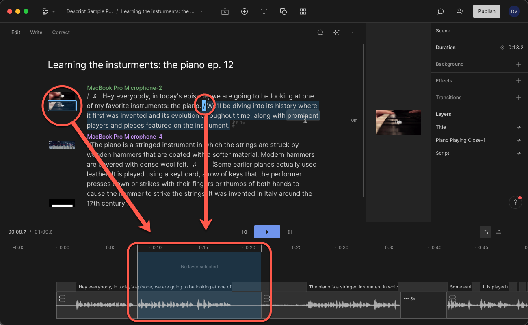Click the composition title heading
Screen dimensions: 528x325
tap(141, 65)
